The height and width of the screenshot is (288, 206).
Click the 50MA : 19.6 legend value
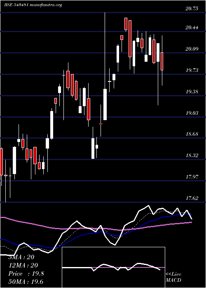pos(26,282)
